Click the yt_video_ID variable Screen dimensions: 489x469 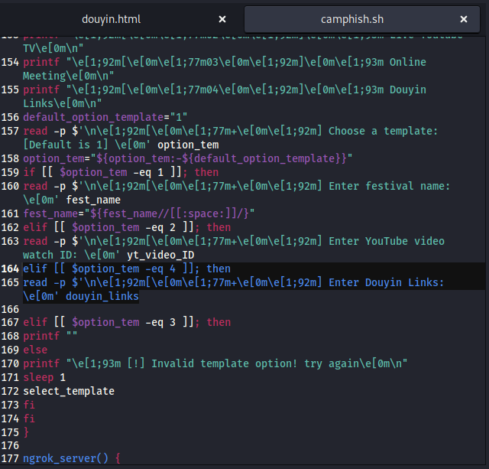click(160, 255)
